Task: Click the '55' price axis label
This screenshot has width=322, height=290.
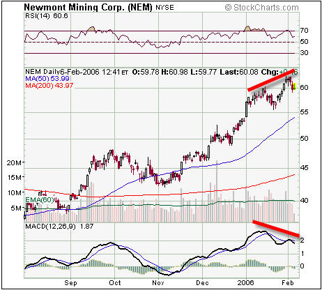Action: pos(304,112)
